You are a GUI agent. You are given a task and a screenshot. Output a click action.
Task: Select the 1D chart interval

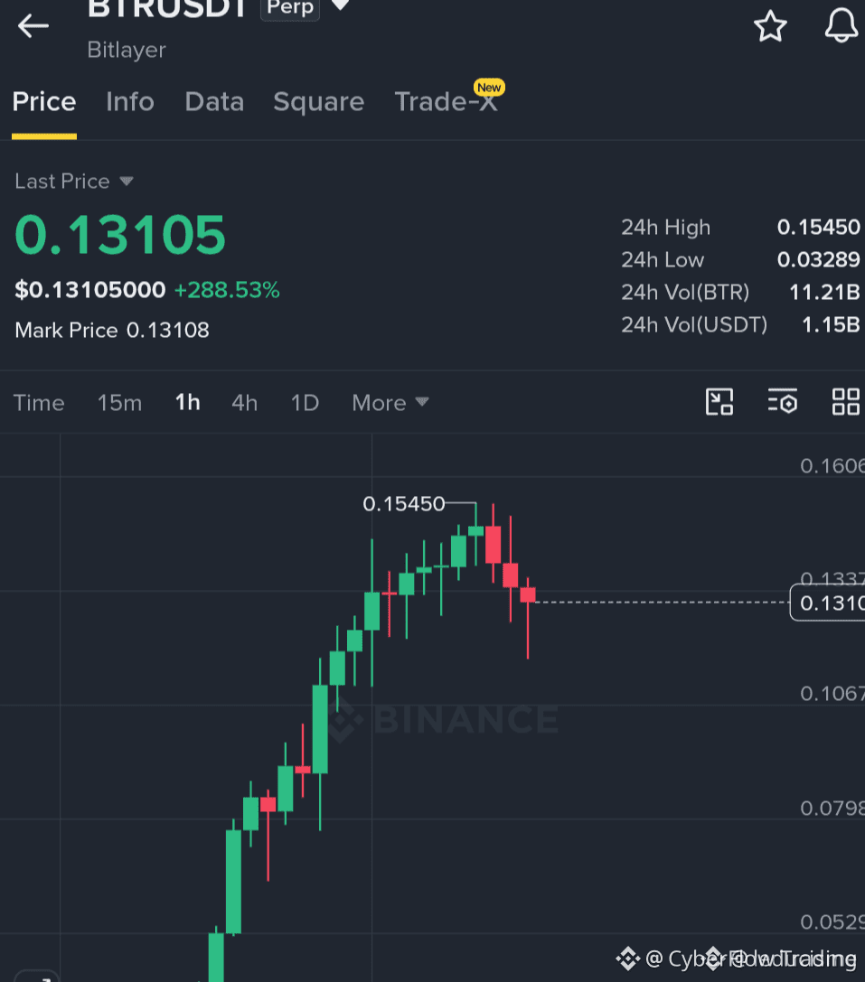[x=305, y=403]
